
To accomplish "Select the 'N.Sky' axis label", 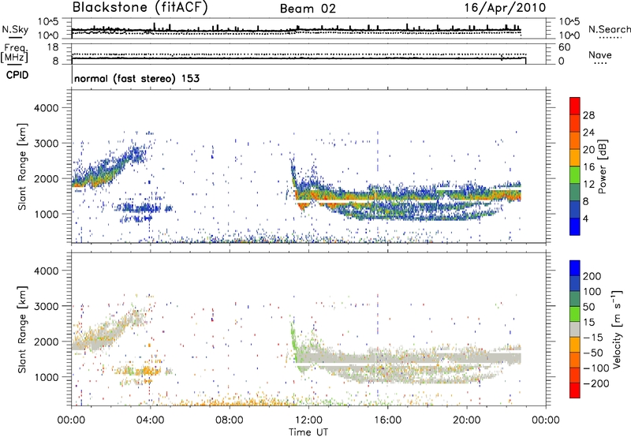I will click(x=15, y=29).
